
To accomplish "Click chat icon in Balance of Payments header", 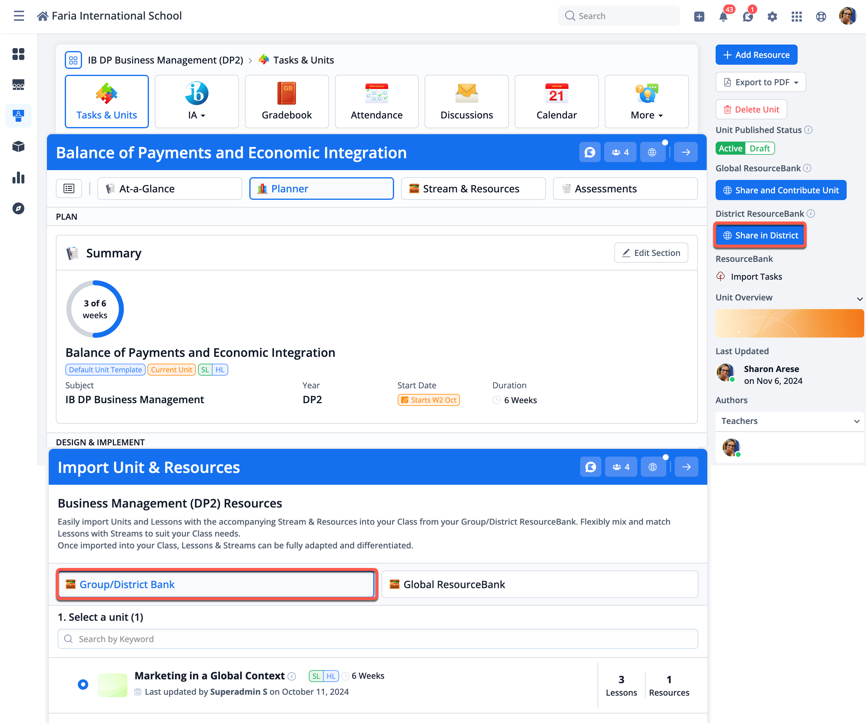I will point(590,152).
